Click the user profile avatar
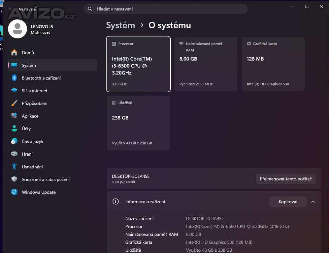 coord(17,29)
